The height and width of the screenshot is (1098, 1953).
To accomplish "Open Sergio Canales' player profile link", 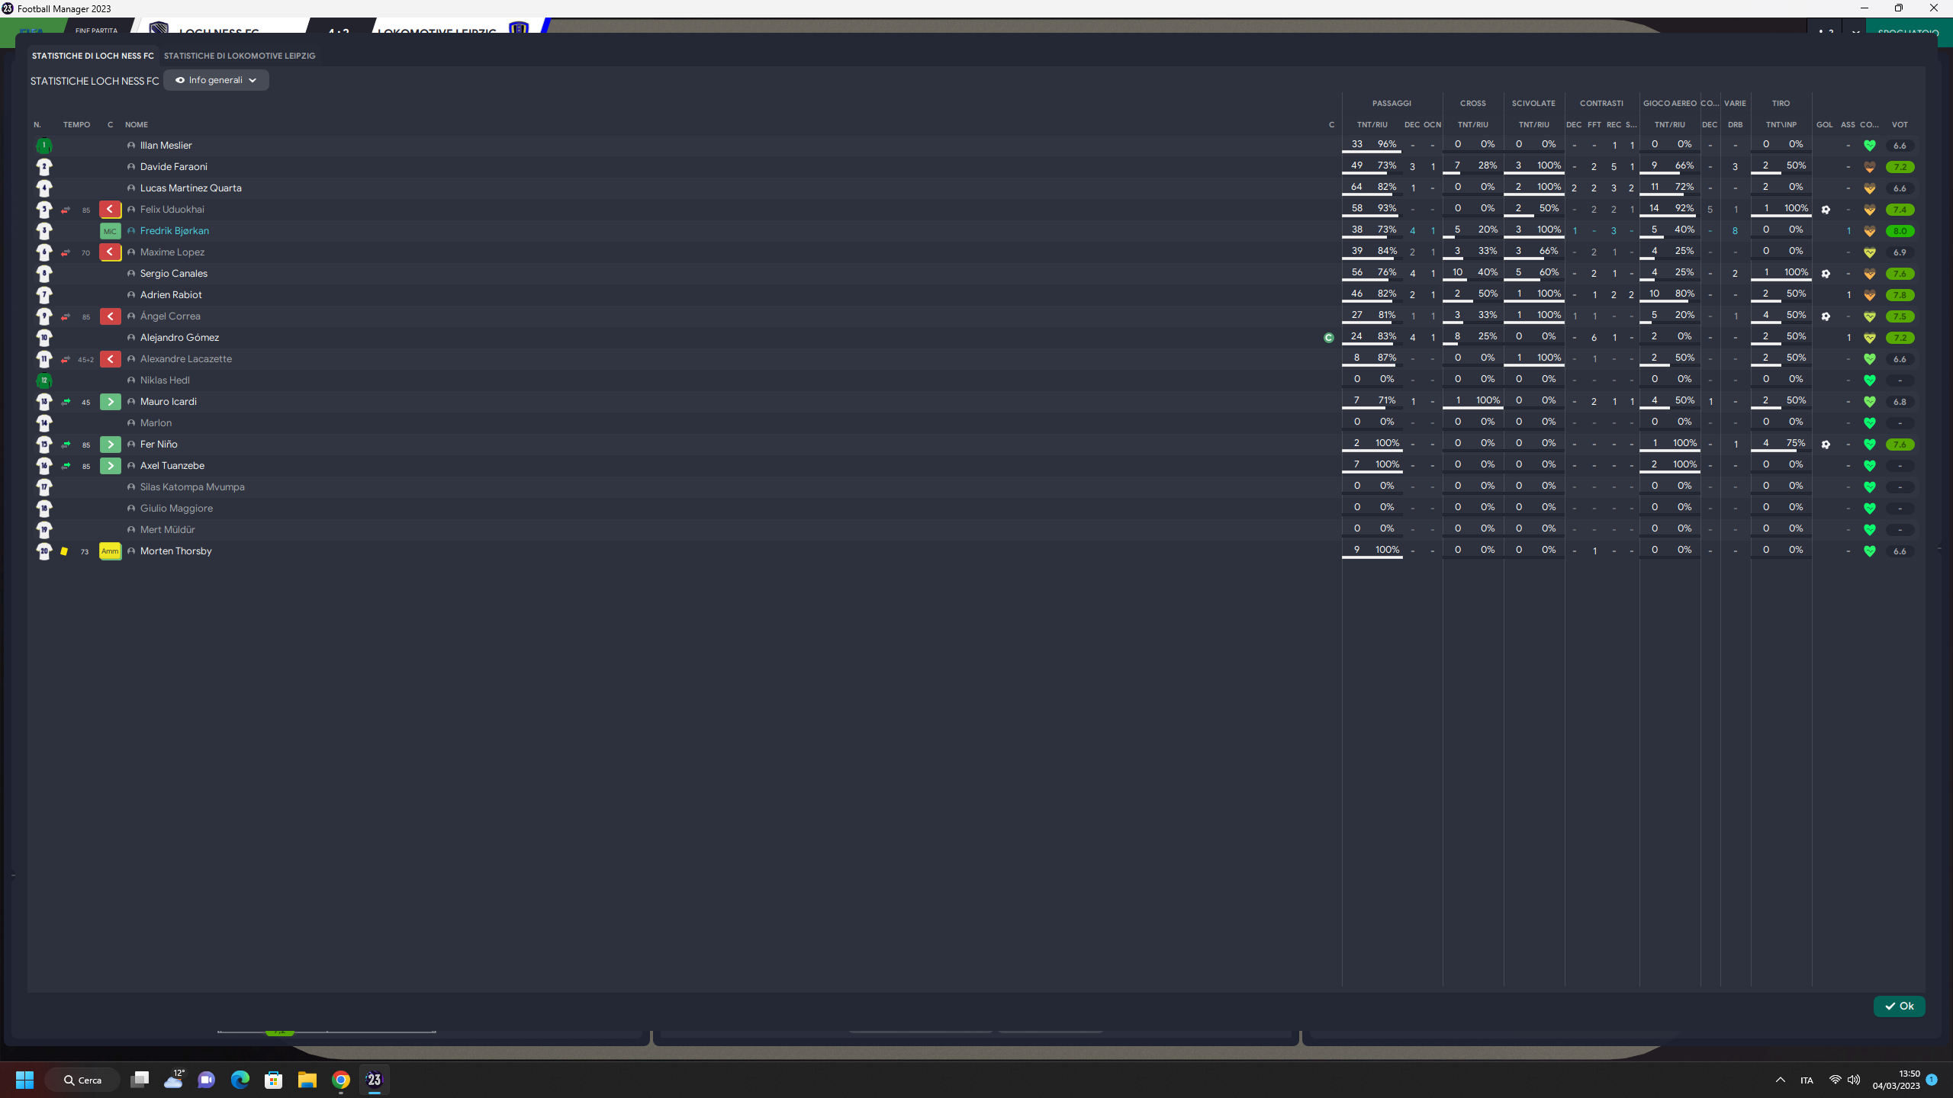I will [174, 273].
